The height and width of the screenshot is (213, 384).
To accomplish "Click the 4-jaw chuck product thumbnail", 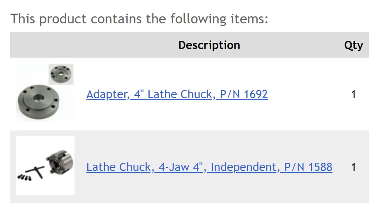I will click(x=45, y=165).
